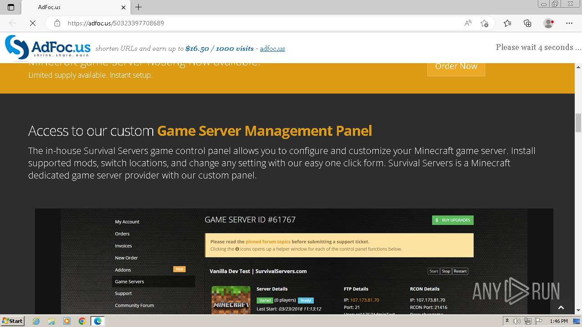Screen dimensions: 582x327
Task: Open Read aloud in address bar
Action: tap(468, 23)
